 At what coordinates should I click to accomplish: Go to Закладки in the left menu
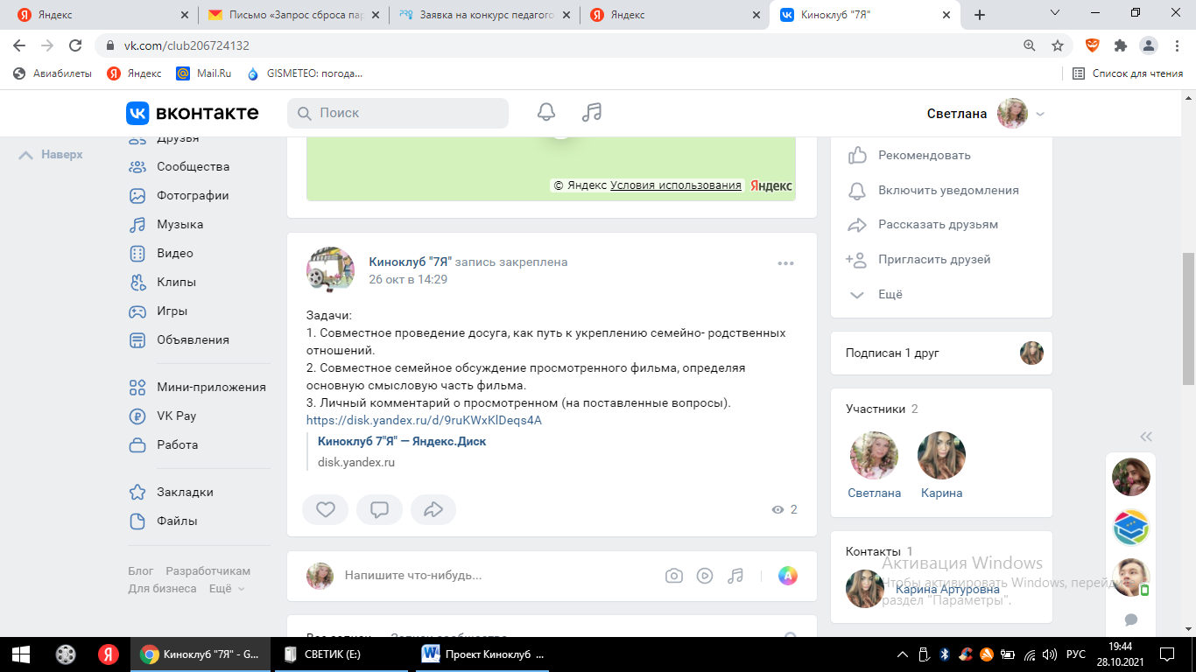[x=185, y=492]
